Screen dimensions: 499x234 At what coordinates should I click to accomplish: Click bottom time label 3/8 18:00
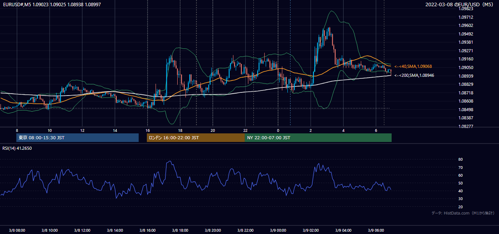(x=180, y=230)
